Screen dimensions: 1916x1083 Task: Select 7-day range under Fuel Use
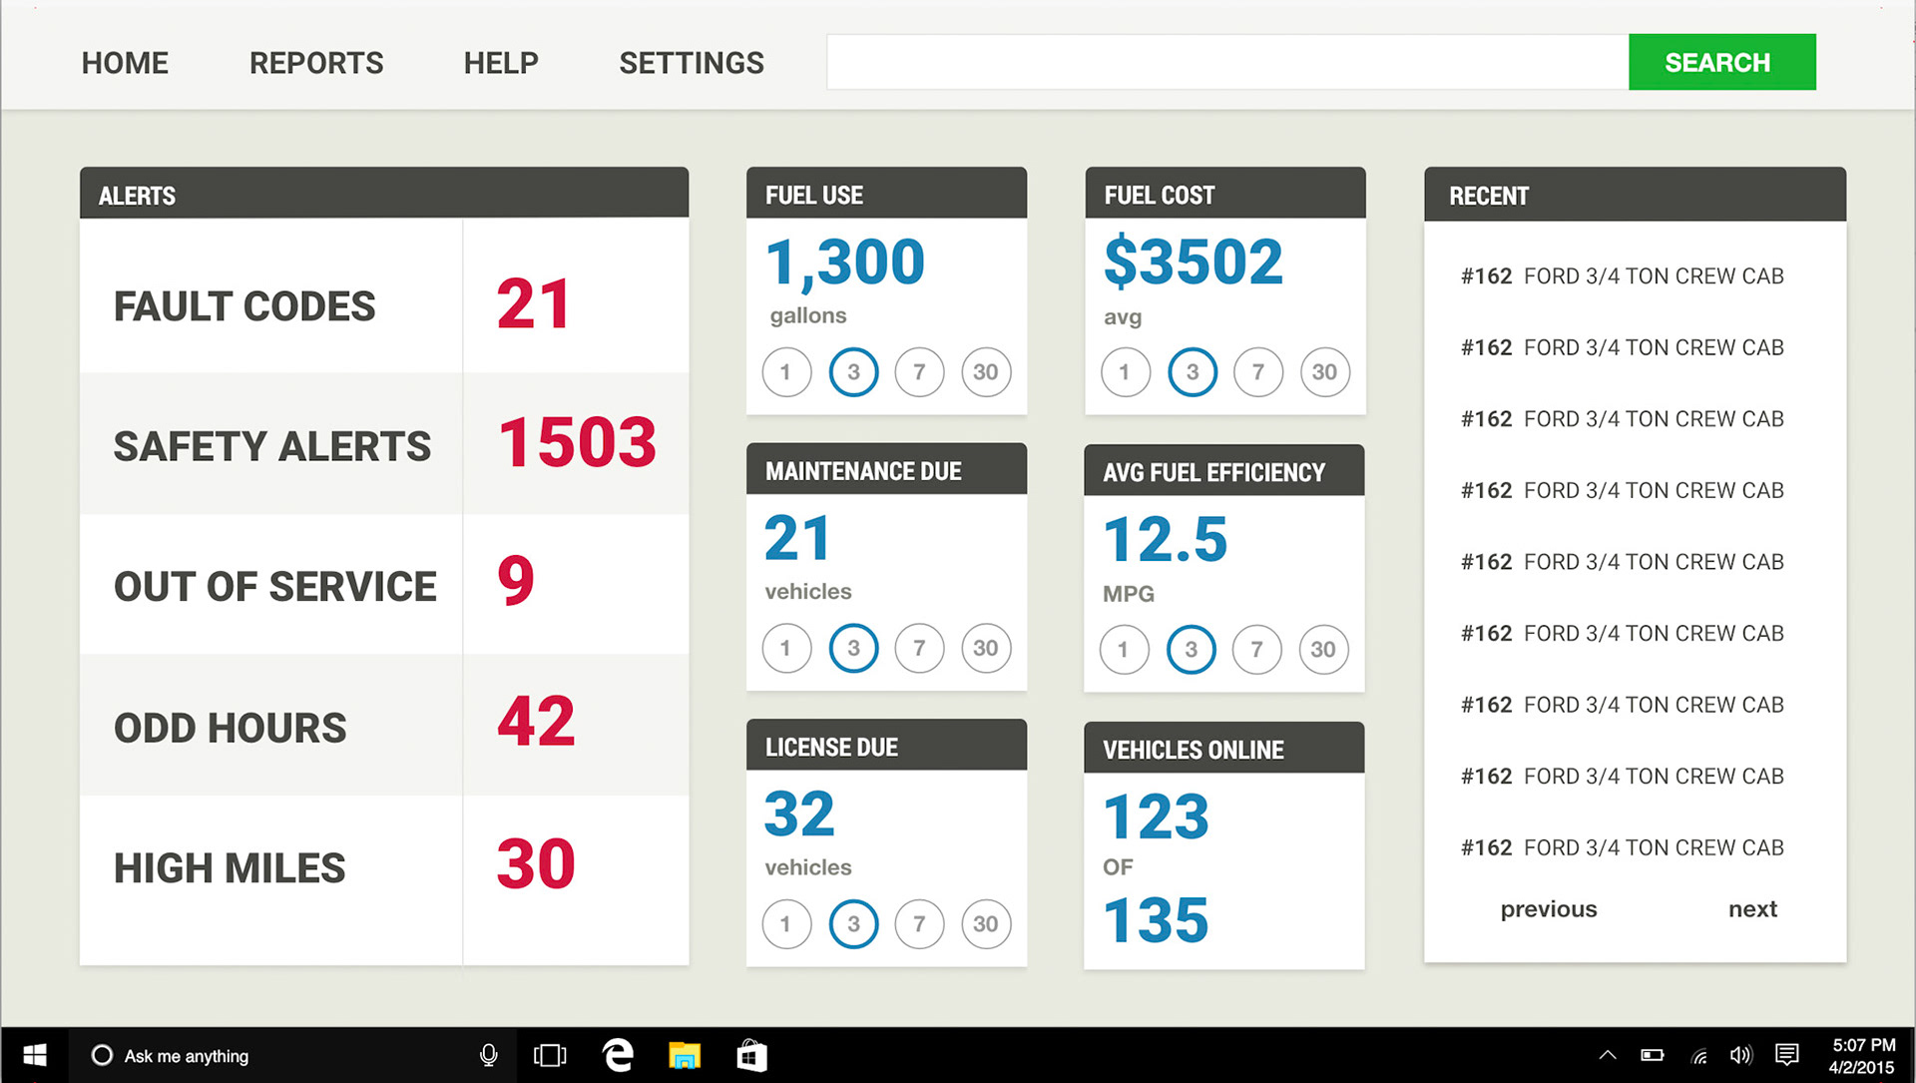(x=919, y=372)
